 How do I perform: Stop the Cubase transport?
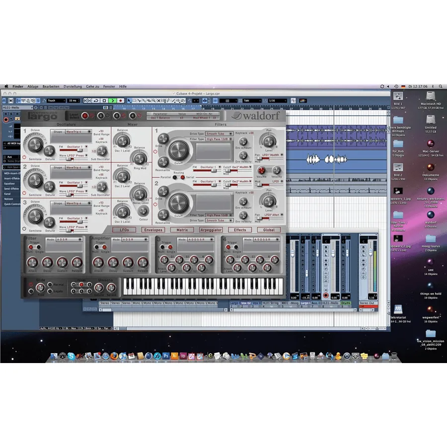pos(104,101)
